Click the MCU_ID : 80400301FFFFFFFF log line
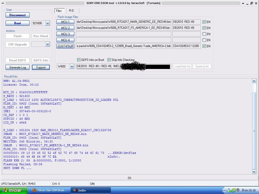Screen dimensions: 259x194 [26, 92]
